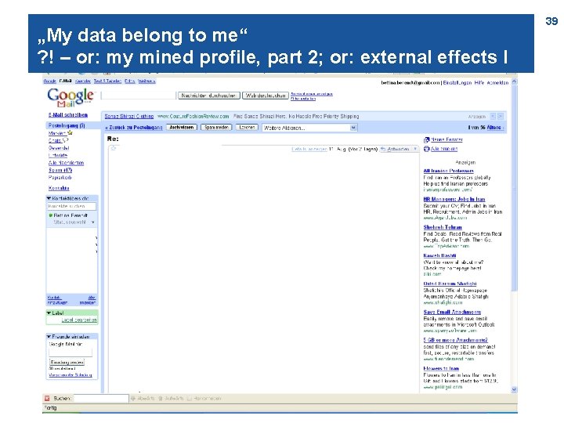
Task: Open the Flowers to Iran ad link
Action: 441,368
